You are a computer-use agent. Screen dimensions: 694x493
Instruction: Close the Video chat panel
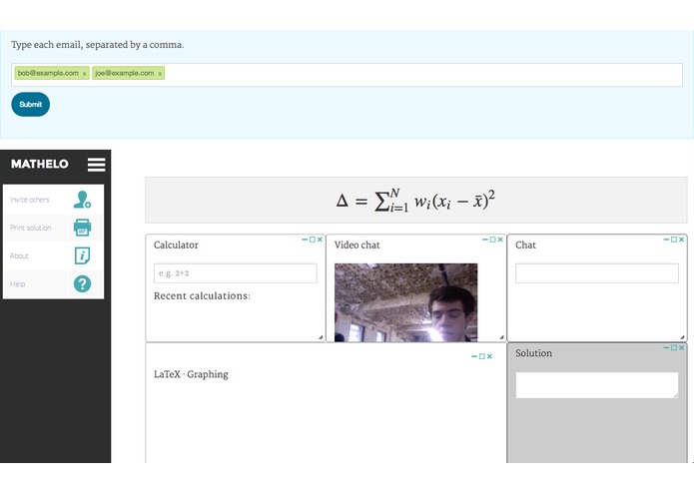coord(500,240)
